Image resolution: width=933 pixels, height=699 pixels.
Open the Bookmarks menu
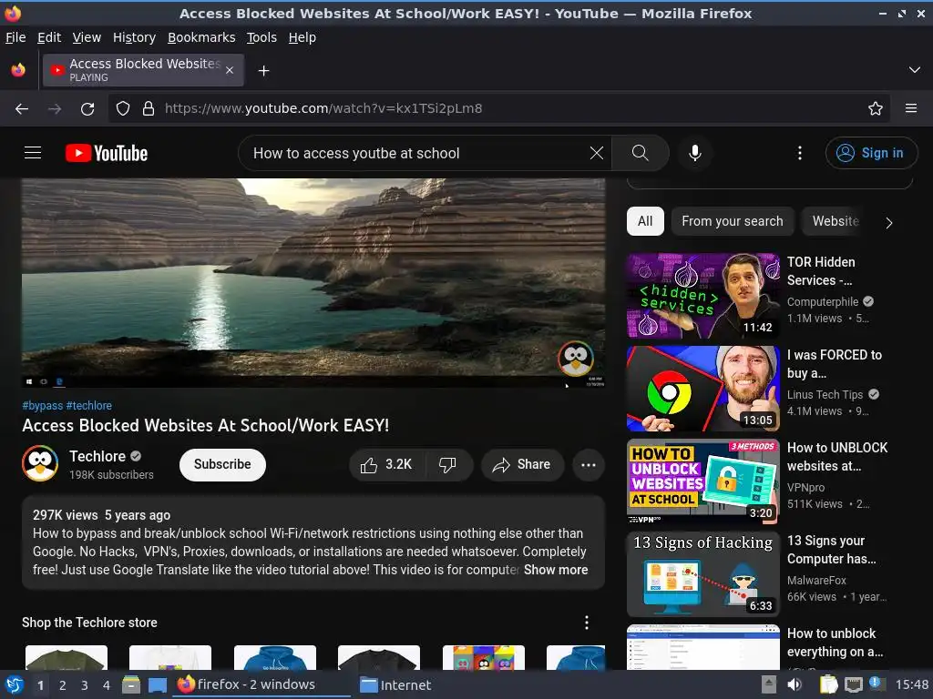tap(201, 37)
